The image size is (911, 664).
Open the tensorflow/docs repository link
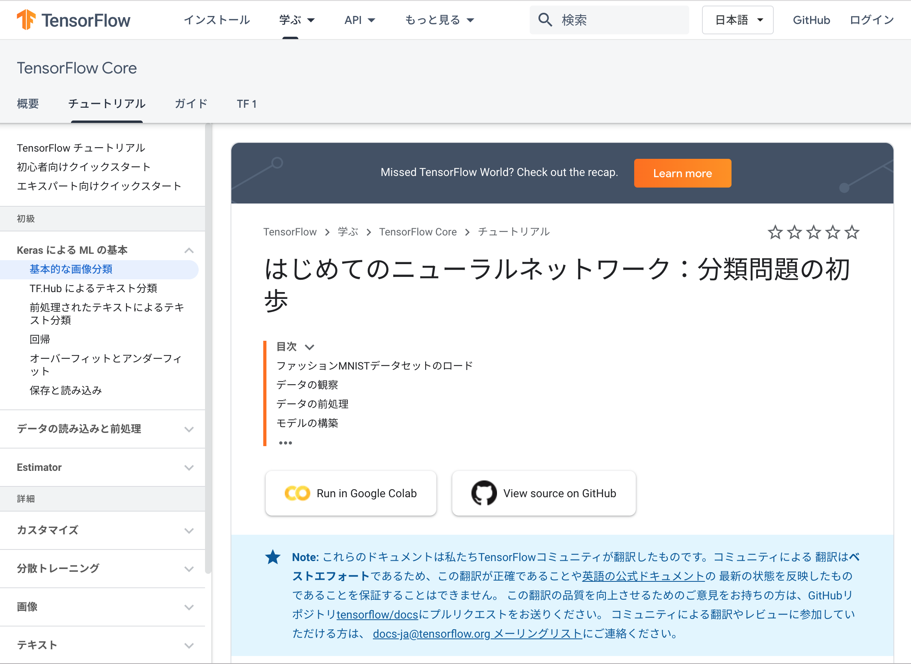(377, 615)
